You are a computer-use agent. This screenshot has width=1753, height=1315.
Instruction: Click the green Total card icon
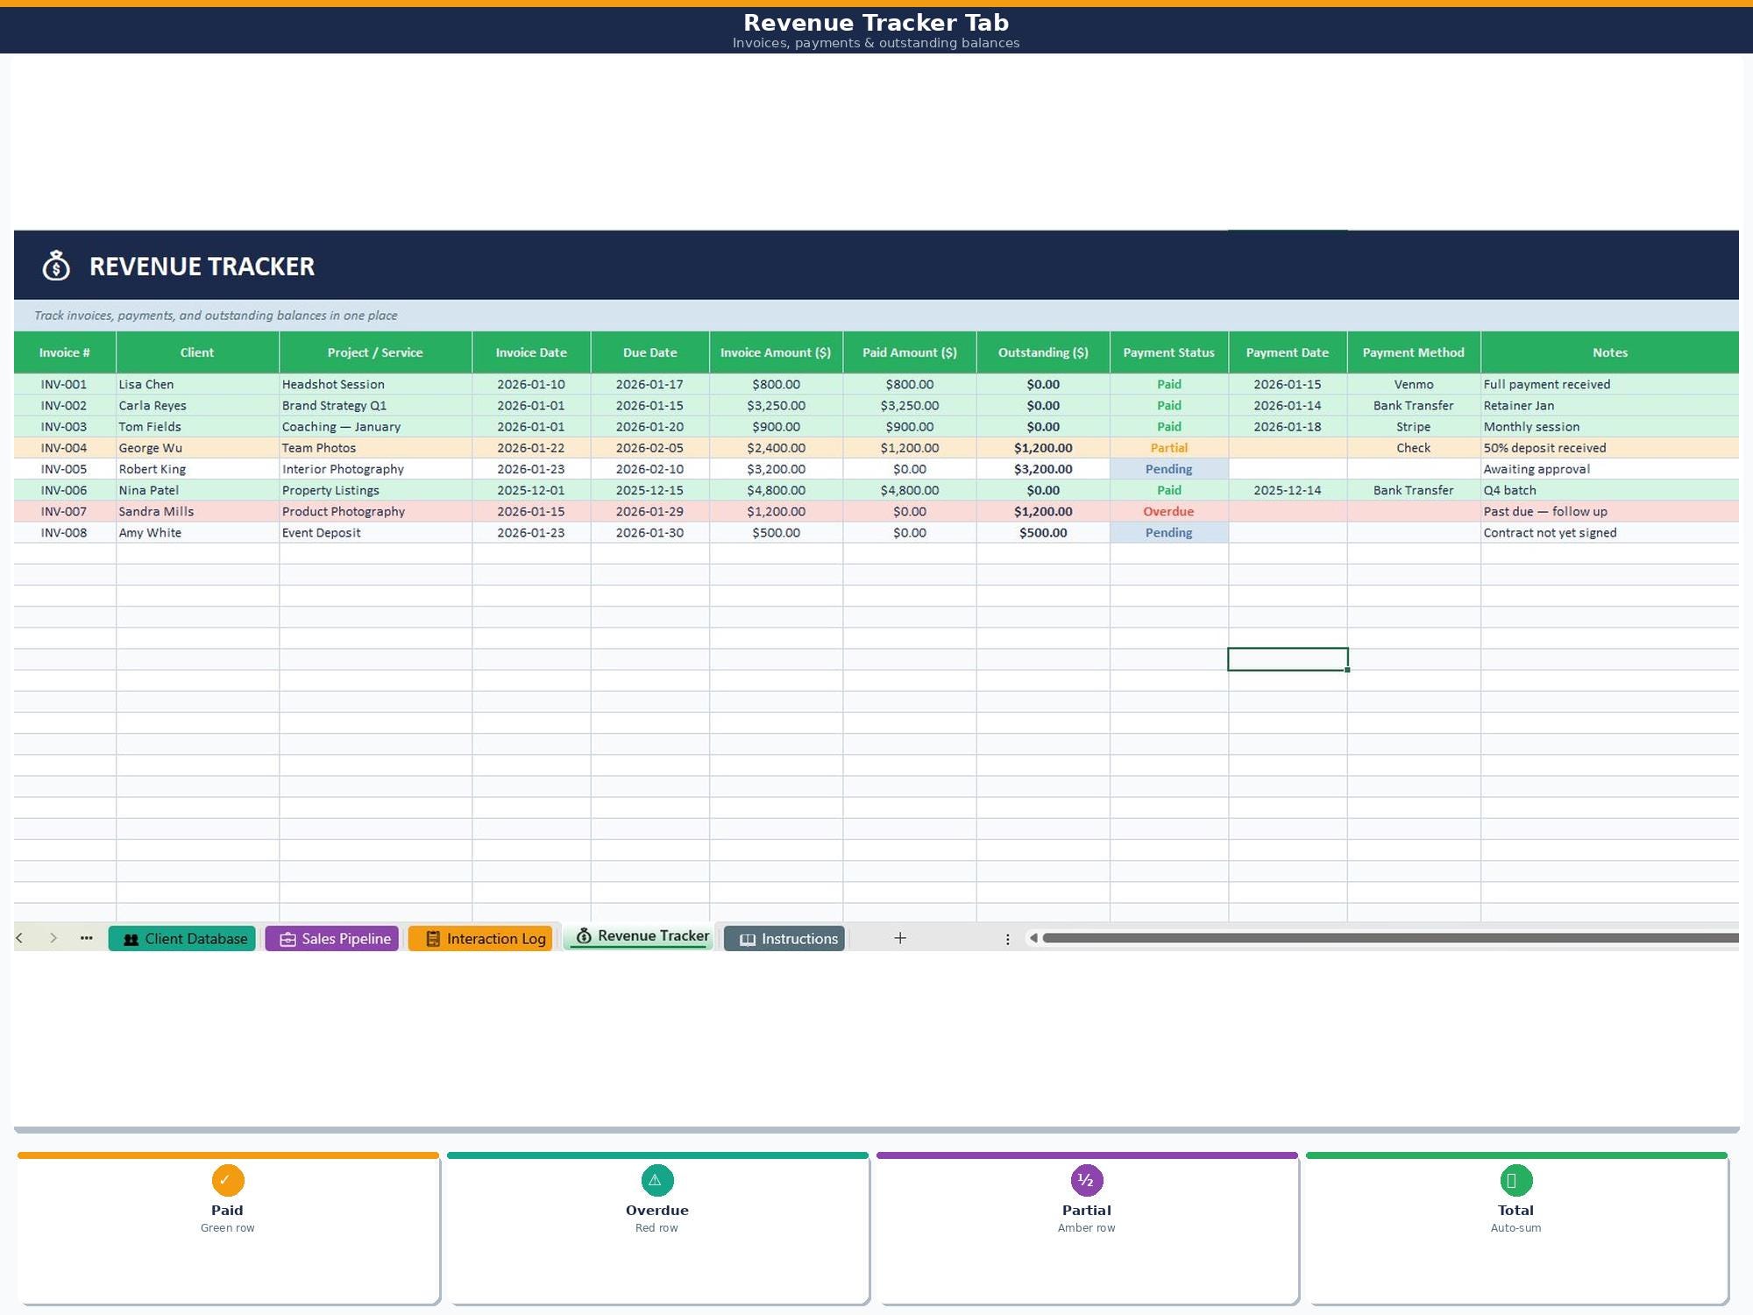tap(1516, 1180)
